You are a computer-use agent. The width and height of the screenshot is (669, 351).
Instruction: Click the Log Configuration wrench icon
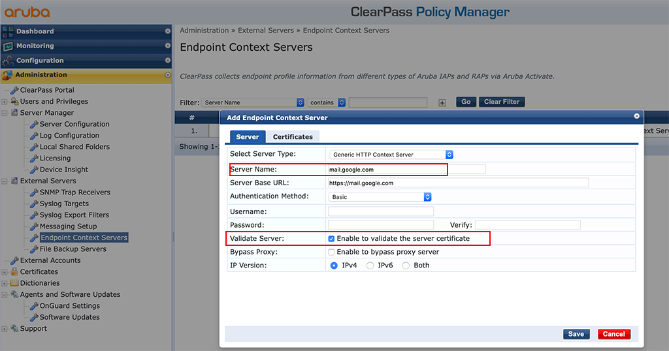(34, 136)
